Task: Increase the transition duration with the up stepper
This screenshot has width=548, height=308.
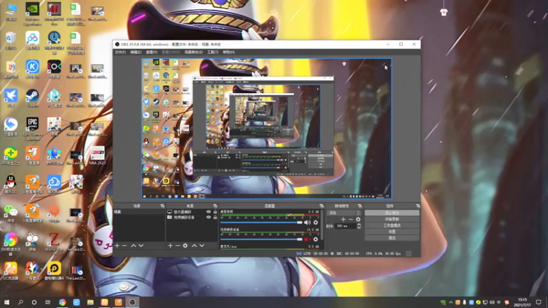Action: point(359,224)
